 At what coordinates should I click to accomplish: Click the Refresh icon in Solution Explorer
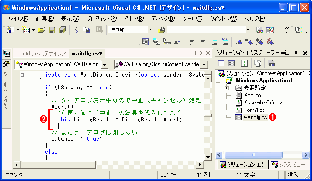tap(244, 63)
